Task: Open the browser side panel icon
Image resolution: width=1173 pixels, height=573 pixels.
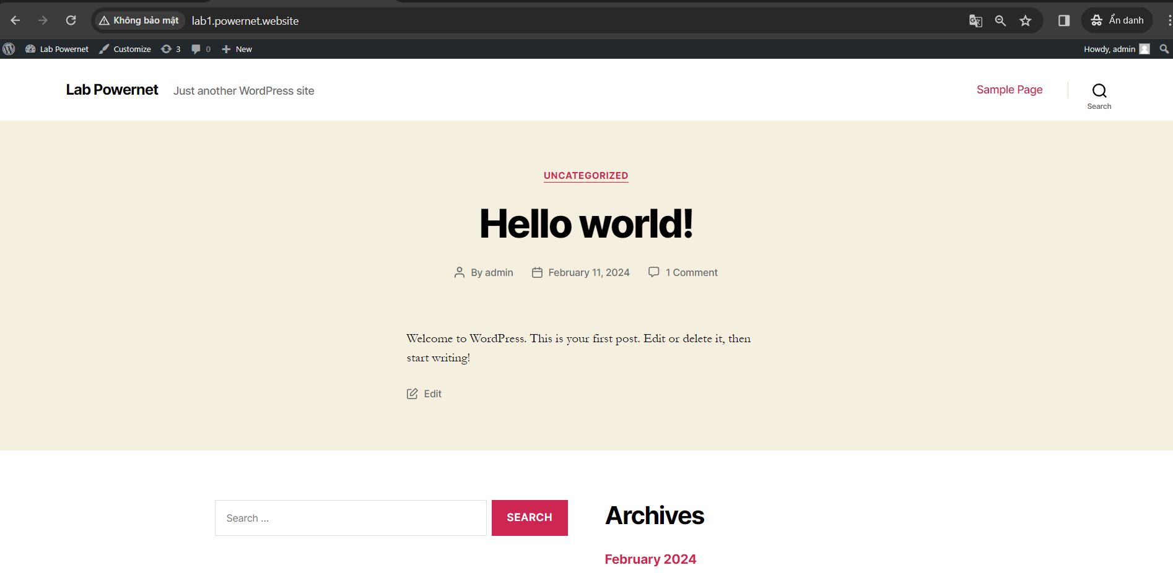Action: 1064,20
